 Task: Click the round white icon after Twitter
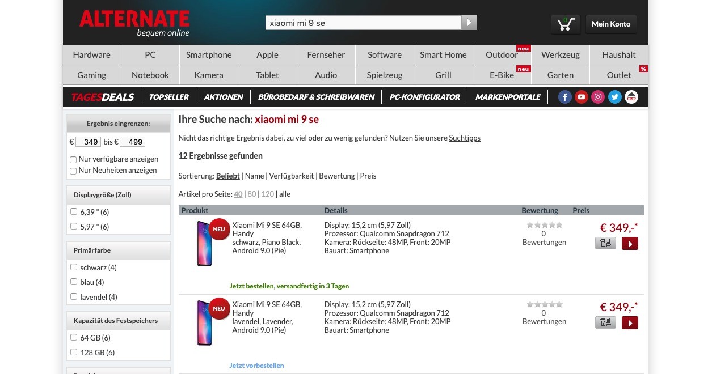pos(631,97)
